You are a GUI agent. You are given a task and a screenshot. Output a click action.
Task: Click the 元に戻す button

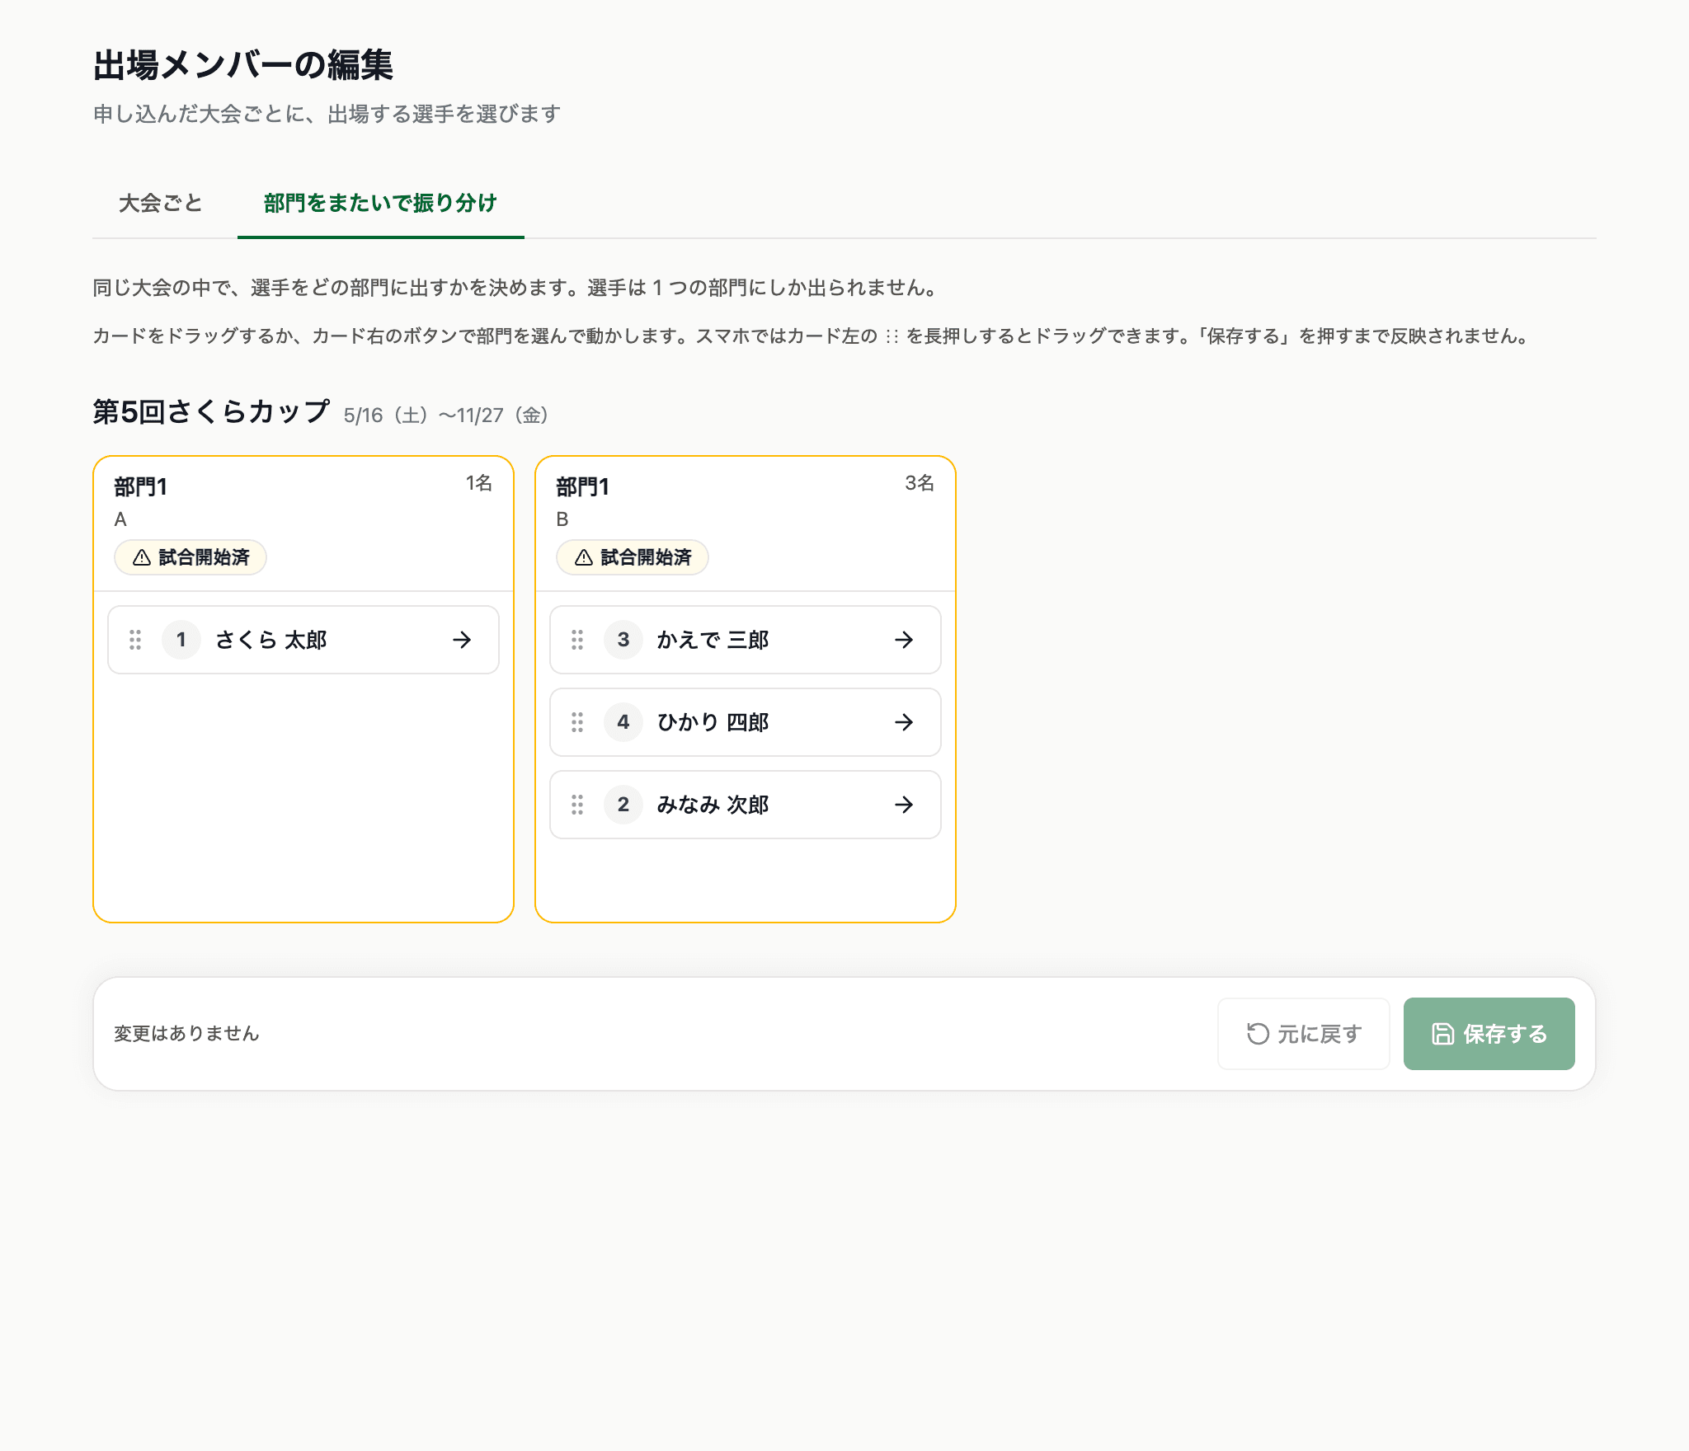1304,1034
